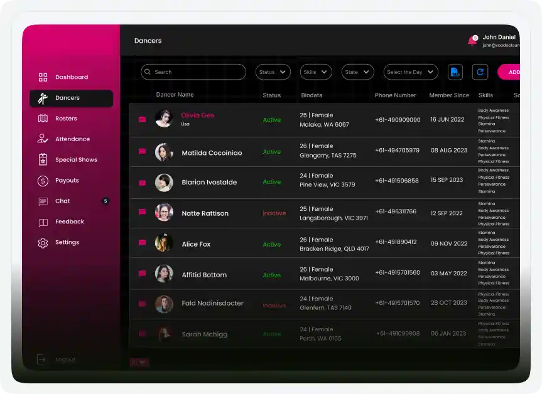542x394 pixels.
Task: Open rows-per-page dropdown at table bottom
Action: click(x=139, y=362)
